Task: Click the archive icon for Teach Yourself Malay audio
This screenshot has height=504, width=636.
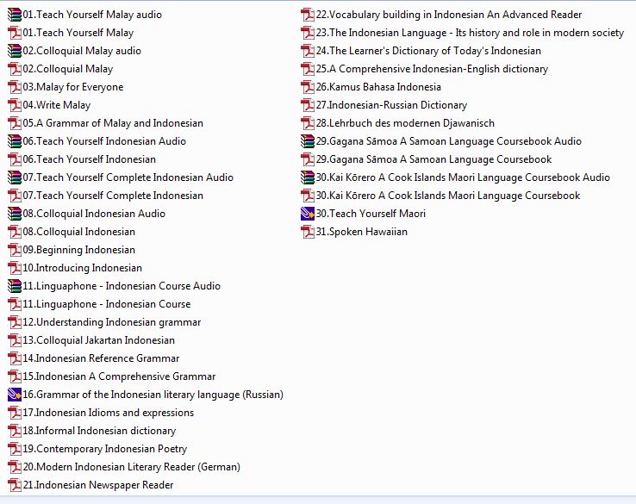Action: click(x=15, y=15)
